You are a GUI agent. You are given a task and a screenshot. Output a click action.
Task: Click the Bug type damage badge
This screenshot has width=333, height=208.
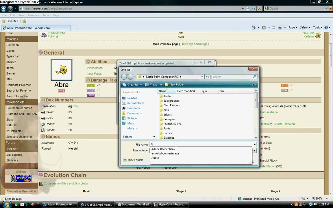pos(91,85)
